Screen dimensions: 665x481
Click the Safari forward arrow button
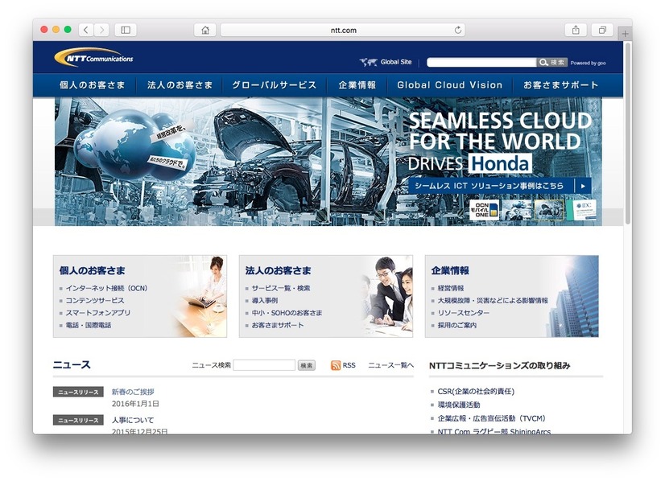point(101,30)
